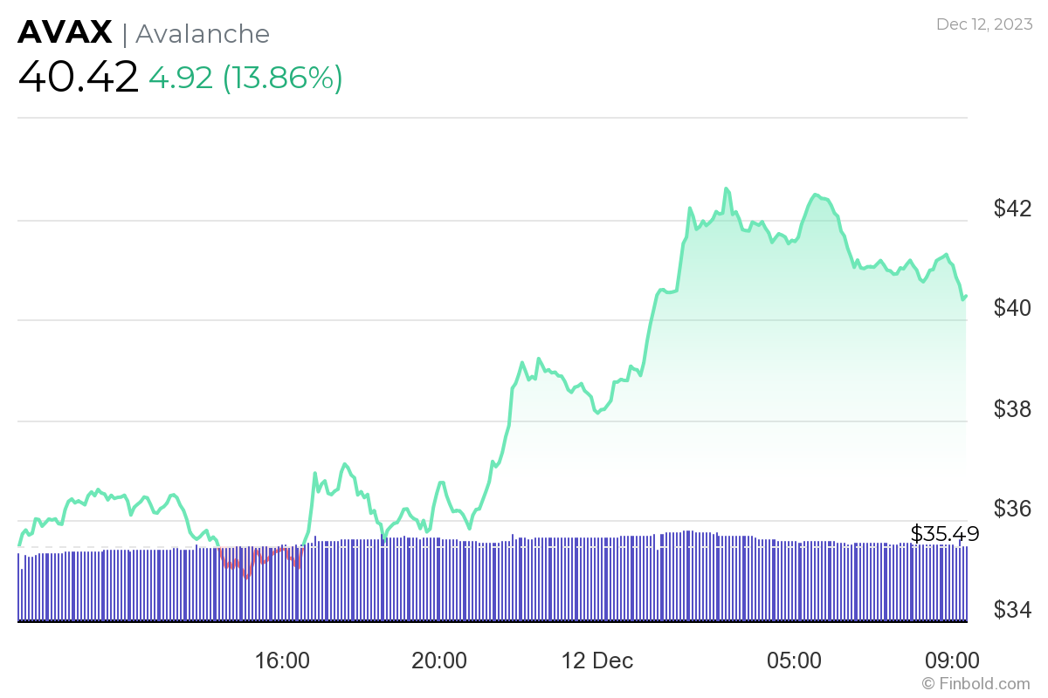The image size is (1048, 698).
Task: Click the $40 price axis label
Action: (x=1012, y=309)
